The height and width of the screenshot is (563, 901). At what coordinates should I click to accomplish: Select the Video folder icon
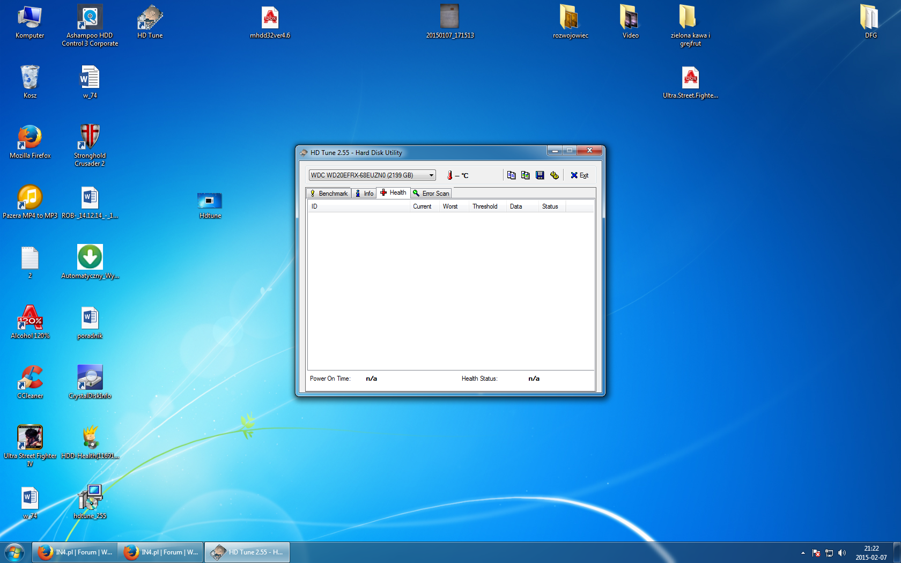coord(630,22)
